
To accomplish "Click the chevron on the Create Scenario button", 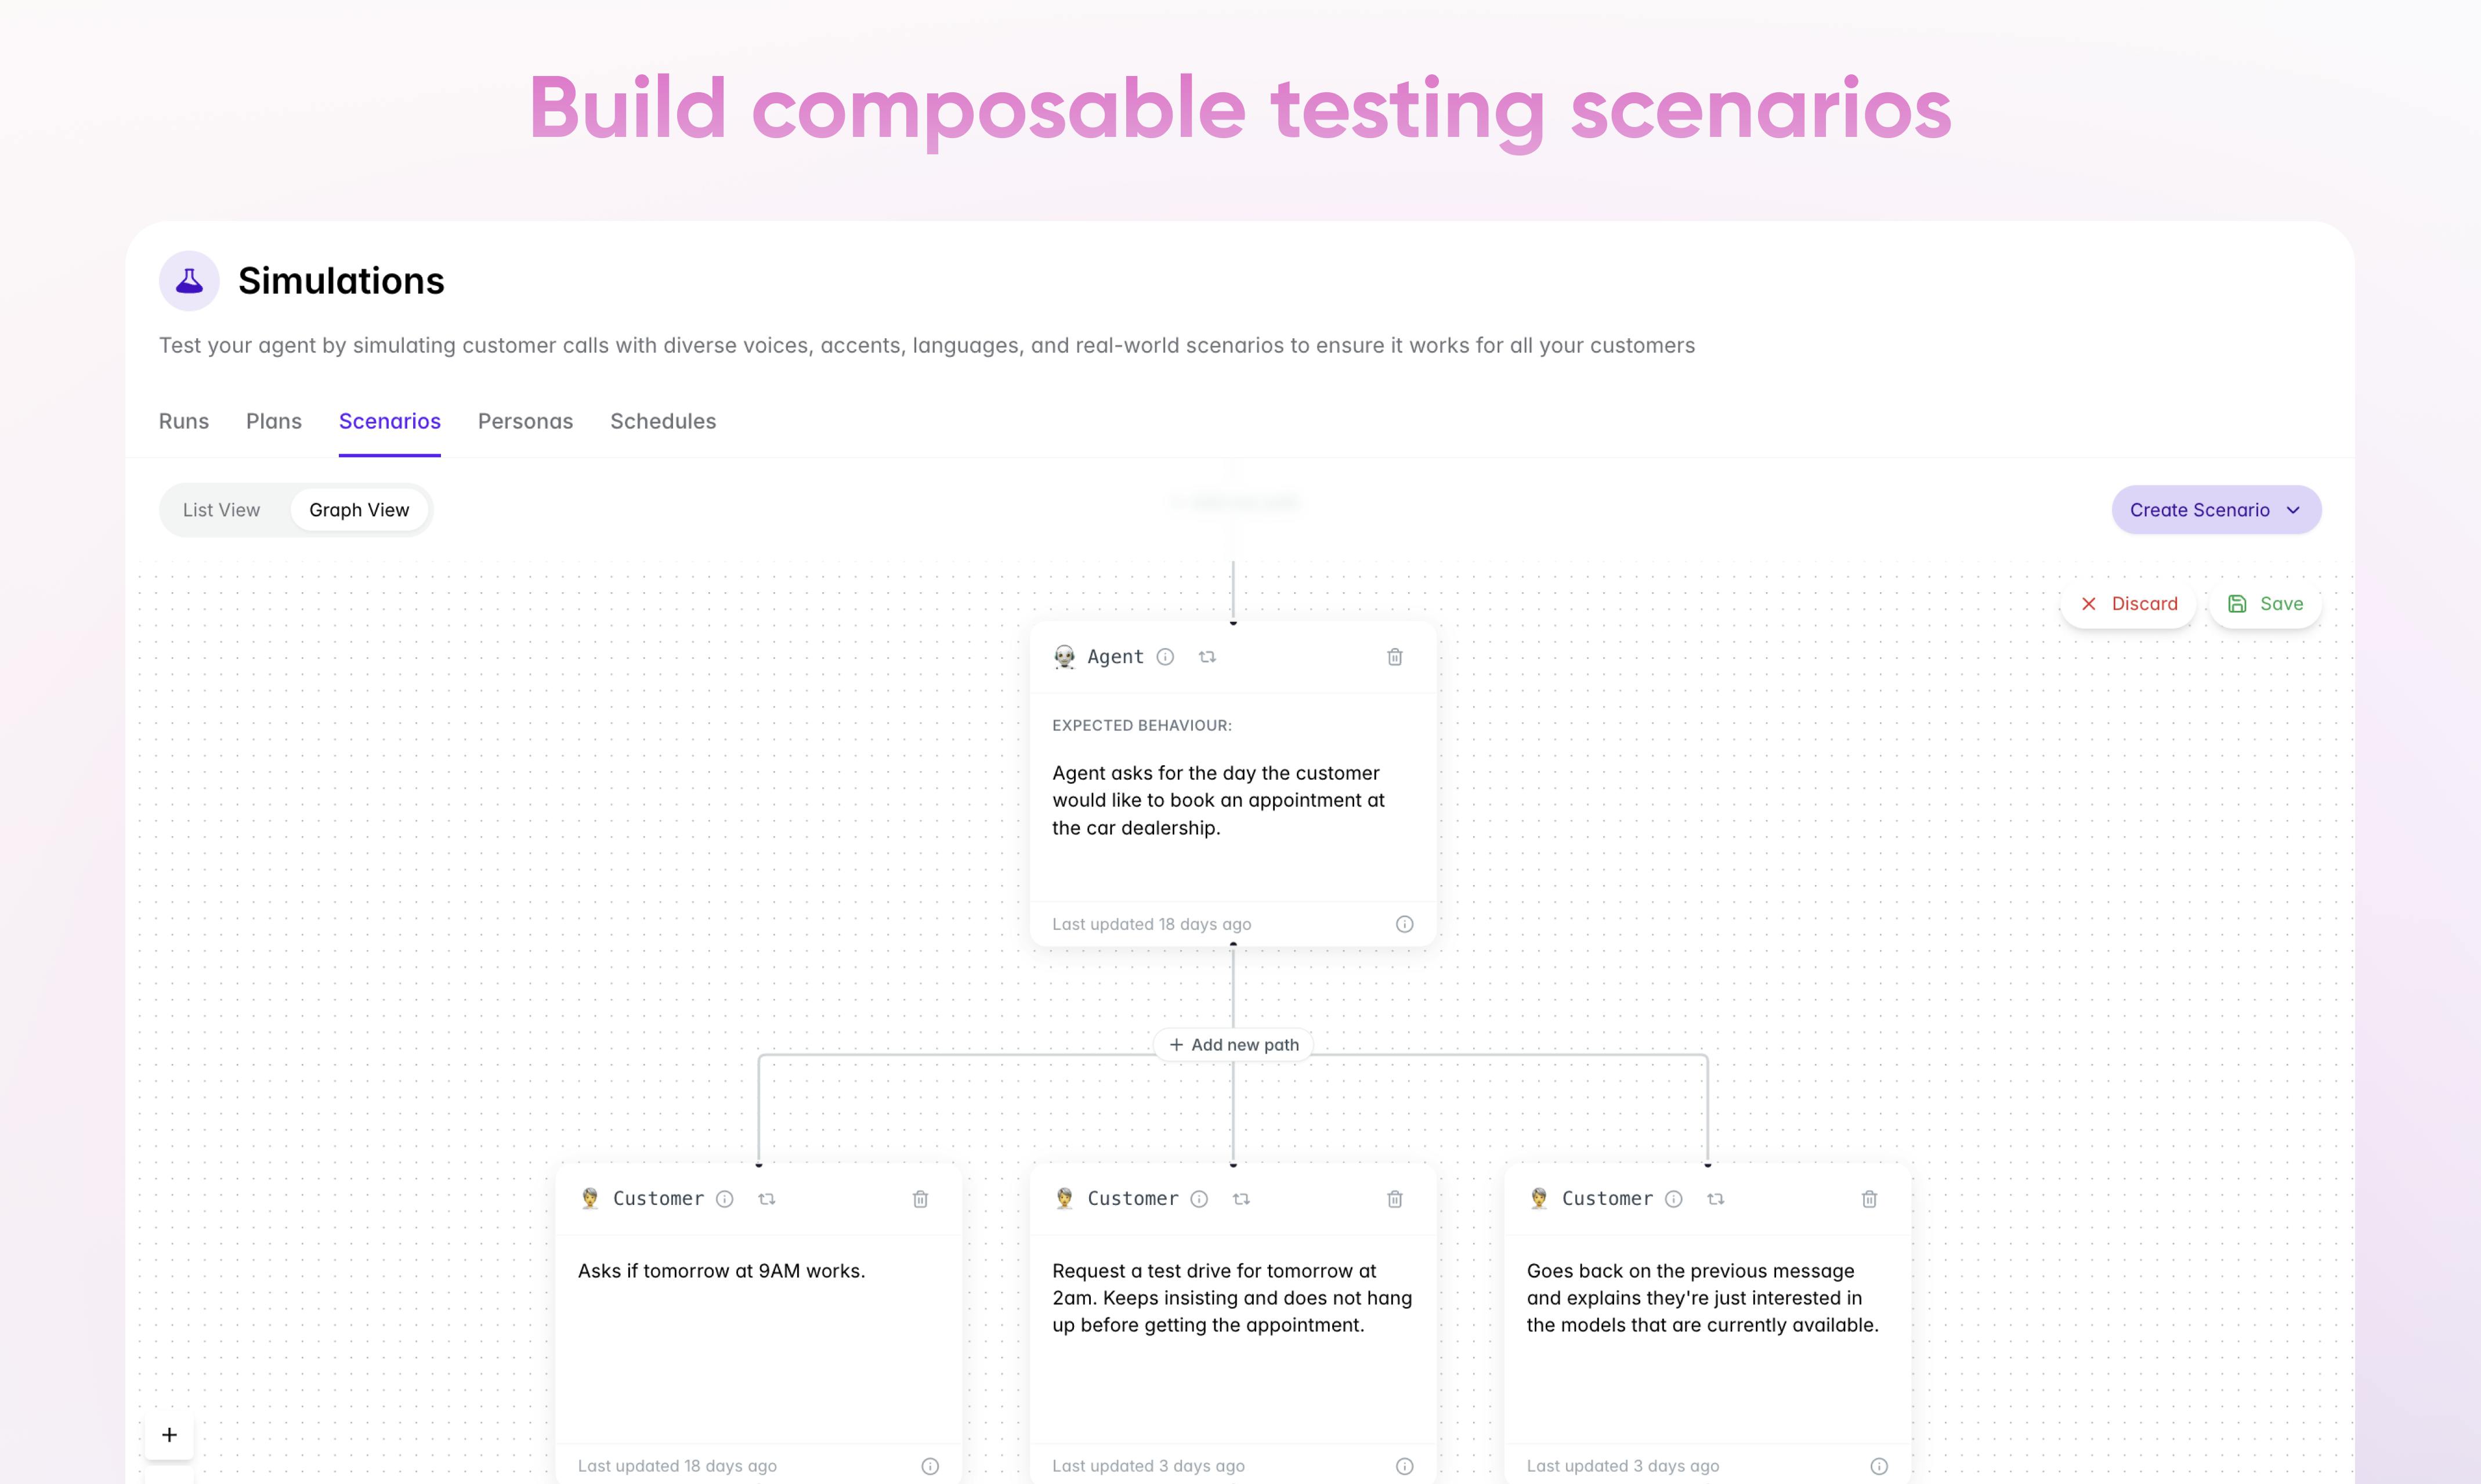I will [x=2293, y=510].
